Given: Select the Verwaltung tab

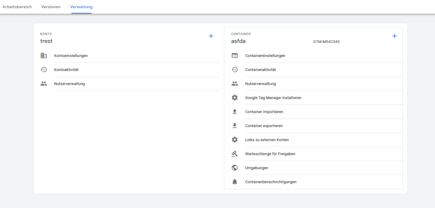Looking at the screenshot, I should 81,7.
